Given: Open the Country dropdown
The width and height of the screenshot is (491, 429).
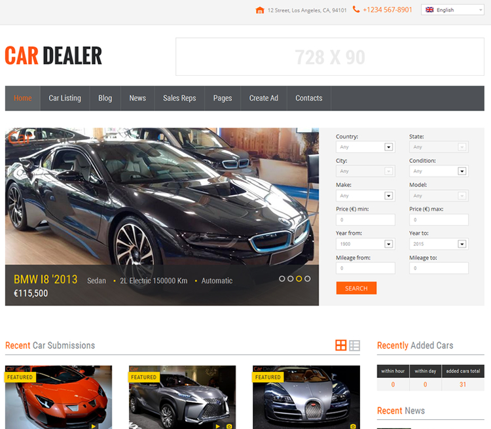Looking at the screenshot, I should coord(365,146).
